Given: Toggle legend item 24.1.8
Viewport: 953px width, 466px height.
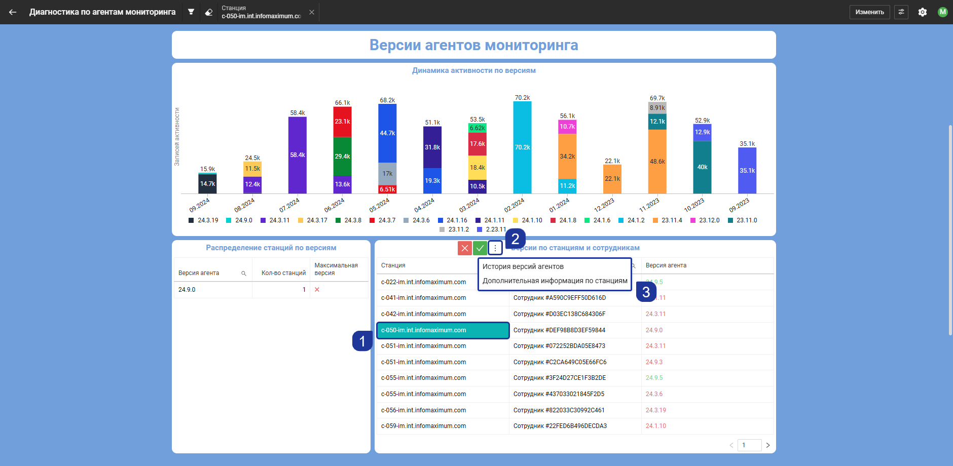Looking at the screenshot, I should [563, 220].
